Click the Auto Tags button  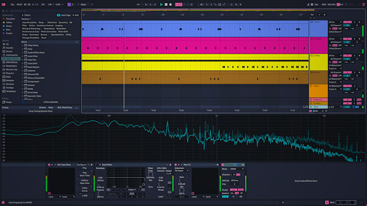click(x=64, y=15)
